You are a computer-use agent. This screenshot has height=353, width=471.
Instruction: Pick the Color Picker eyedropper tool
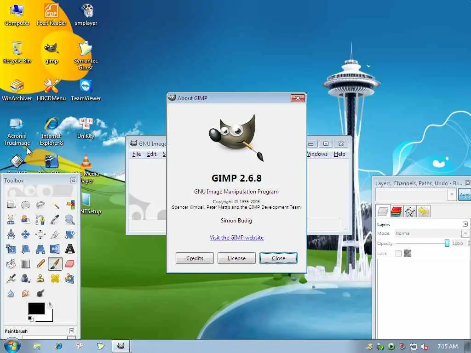pyautogui.click(x=55, y=220)
